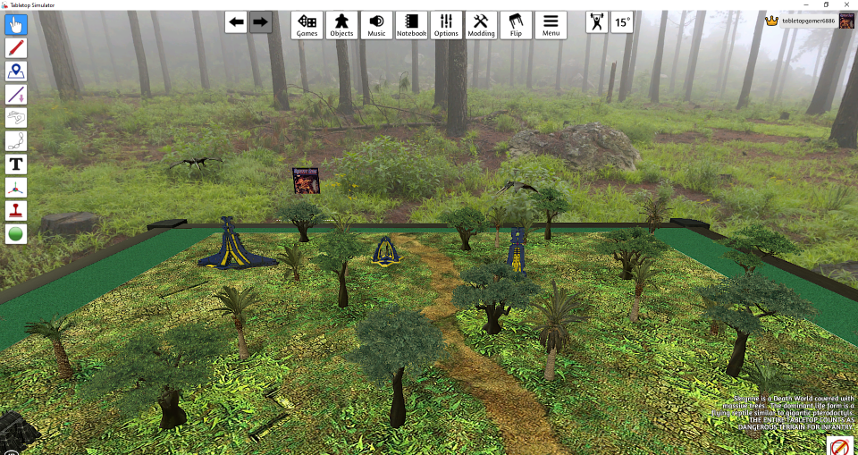This screenshot has width=858, height=455.
Task: Open the Notebook
Action: coord(411,25)
